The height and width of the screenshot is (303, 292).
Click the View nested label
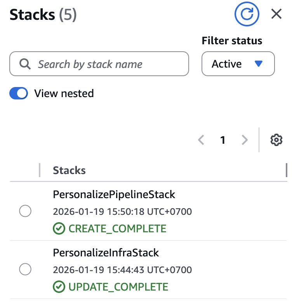coord(64,94)
